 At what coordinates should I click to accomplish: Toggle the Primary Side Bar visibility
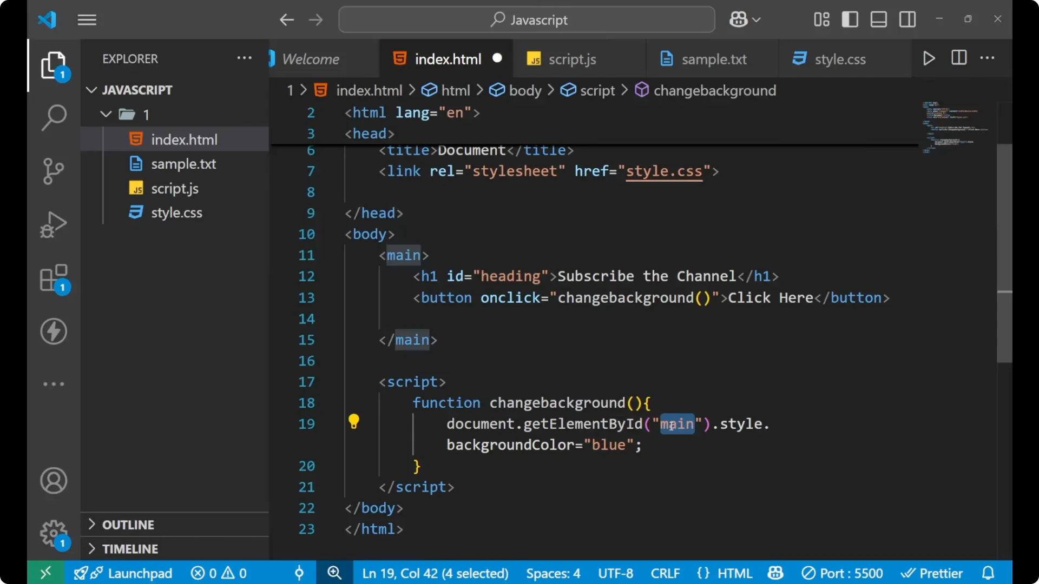pyautogui.click(x=850, y=19)
